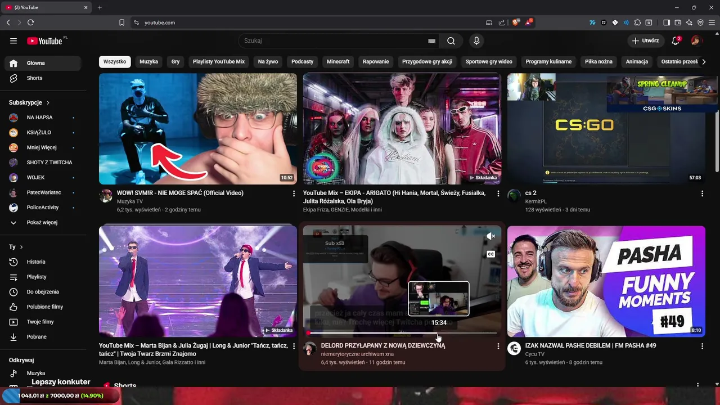The height and width of the screenshot is (405, 720).
Task: Select the Wszystko filter chip
Action: click(x=115, y=61)
